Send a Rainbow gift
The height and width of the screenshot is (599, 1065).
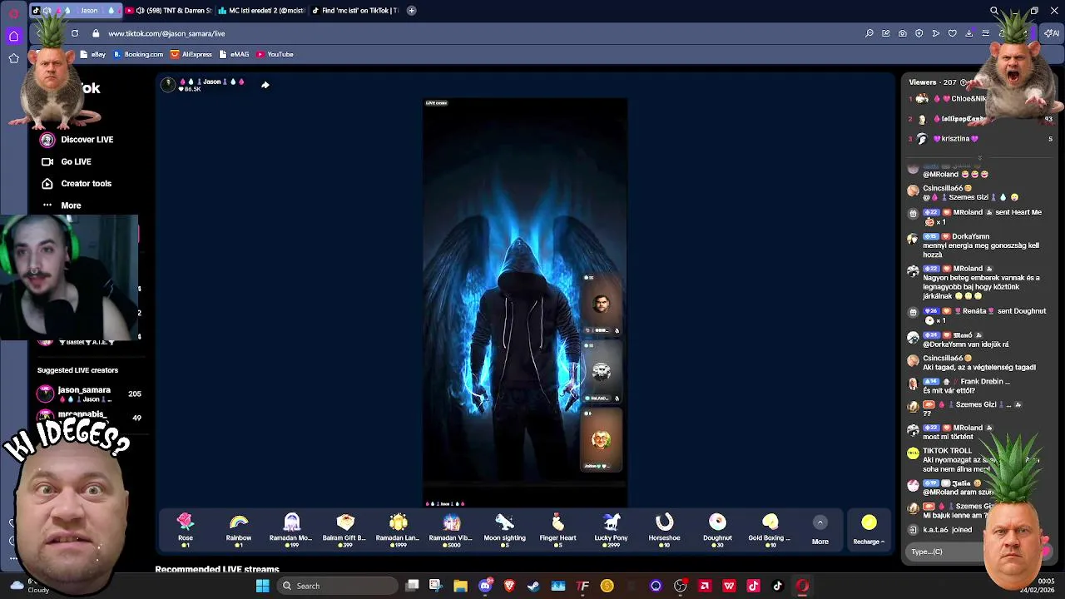238,528
